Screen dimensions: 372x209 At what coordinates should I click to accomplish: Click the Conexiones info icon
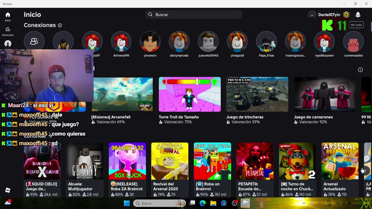pyautogui.click(x=60, y=25)
